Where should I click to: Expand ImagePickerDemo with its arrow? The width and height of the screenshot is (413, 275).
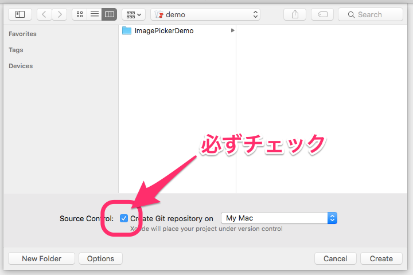click(232, 30)
